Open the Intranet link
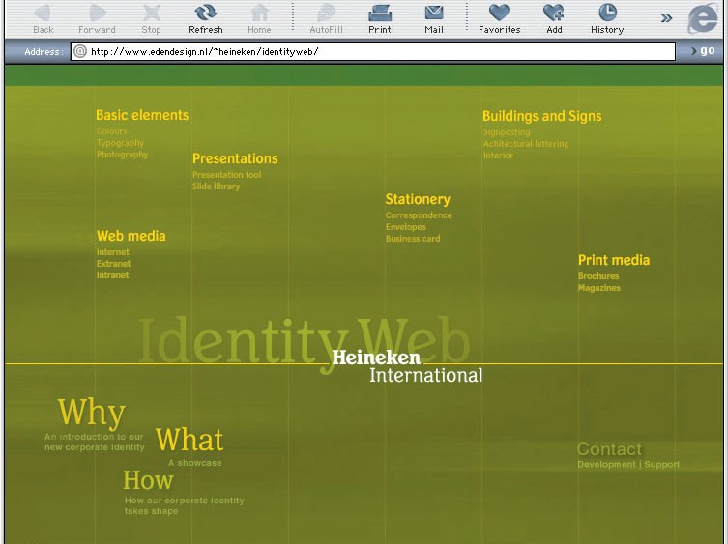 [113, 275]
